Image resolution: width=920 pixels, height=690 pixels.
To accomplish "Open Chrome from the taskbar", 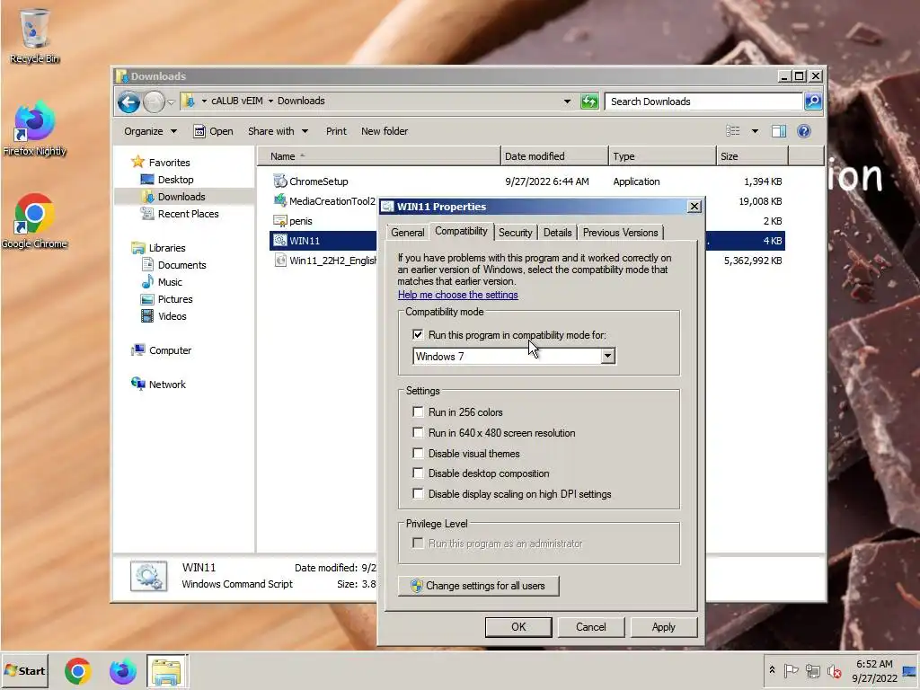I will coord(78,670).
